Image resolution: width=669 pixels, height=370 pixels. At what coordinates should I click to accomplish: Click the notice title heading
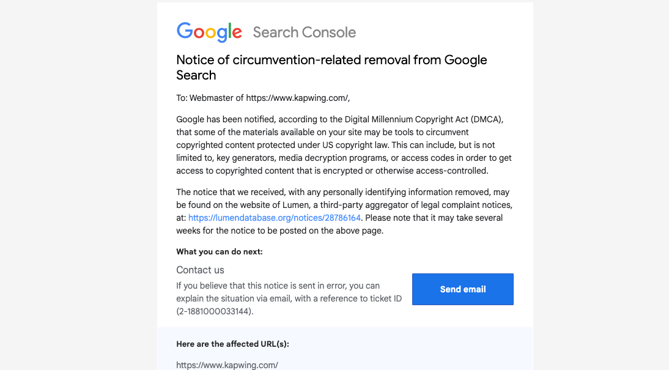[331, 67]
